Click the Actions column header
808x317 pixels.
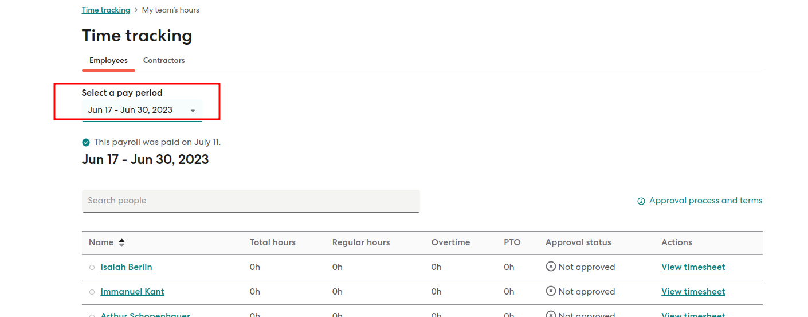coord(677,242)
